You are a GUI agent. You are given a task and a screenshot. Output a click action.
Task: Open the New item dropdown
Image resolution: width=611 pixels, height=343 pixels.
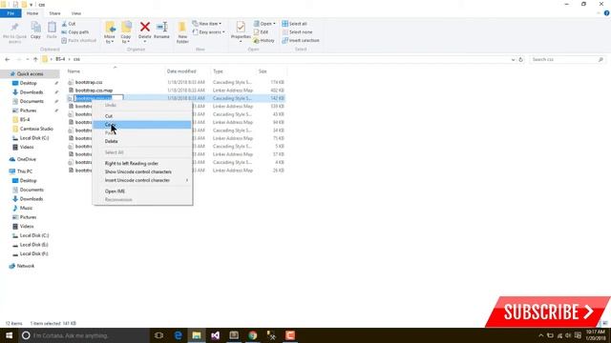(x=207, y=24)
